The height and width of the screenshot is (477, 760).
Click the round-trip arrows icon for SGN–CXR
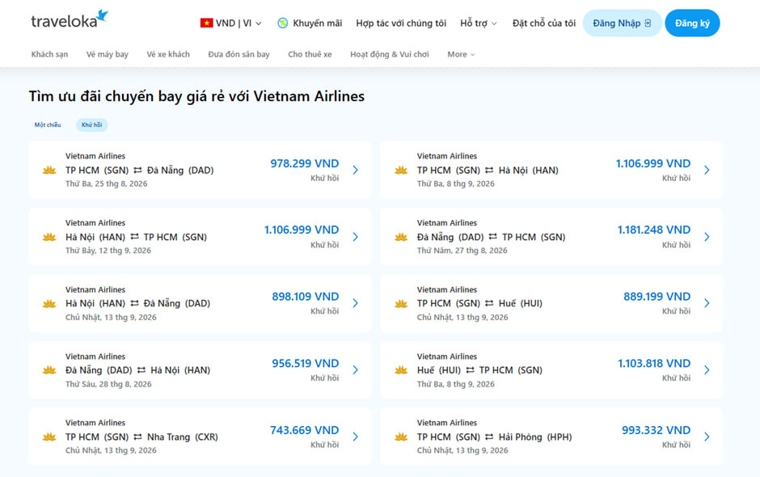(137, 437)
